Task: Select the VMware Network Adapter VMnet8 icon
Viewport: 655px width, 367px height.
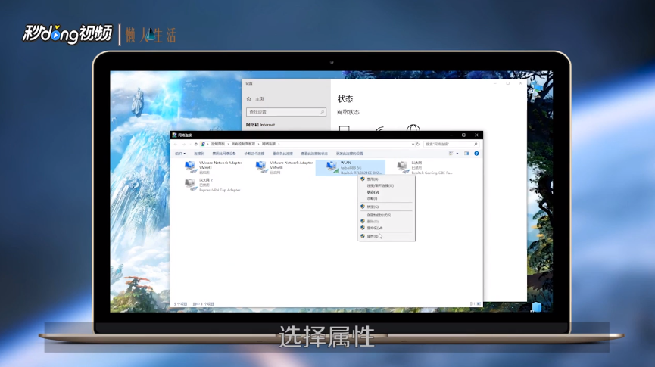Action: coord(261,167)
